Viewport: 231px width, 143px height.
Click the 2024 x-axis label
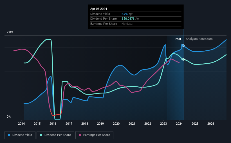179,124
